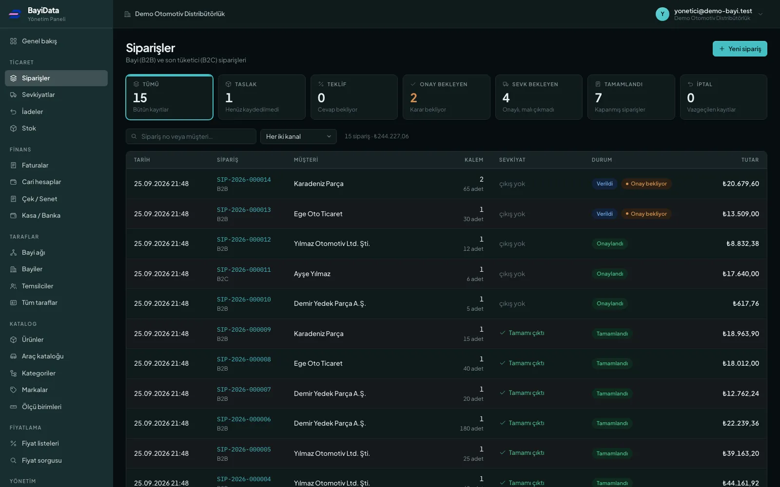Click the Yeni sipariş button
The image size is (780, 487).
[740, 49]
